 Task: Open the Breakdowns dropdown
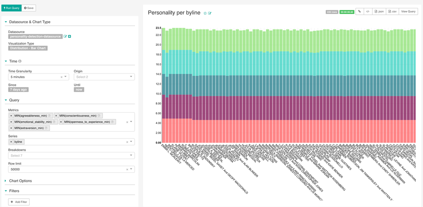(x=72, y=156)
